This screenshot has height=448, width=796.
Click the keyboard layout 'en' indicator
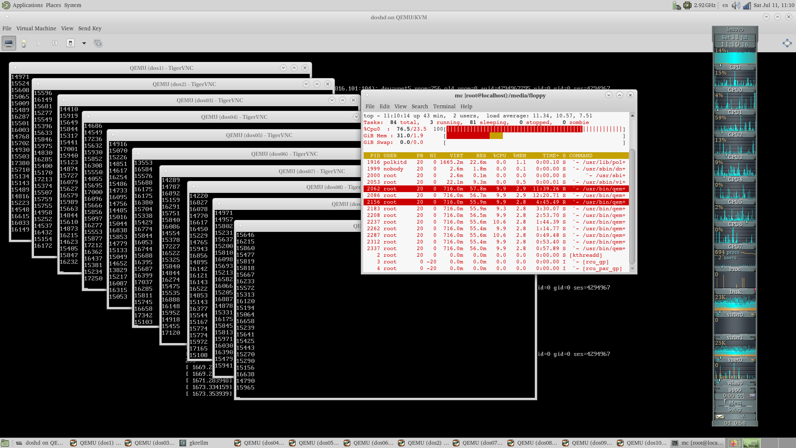tap(725, 5)
